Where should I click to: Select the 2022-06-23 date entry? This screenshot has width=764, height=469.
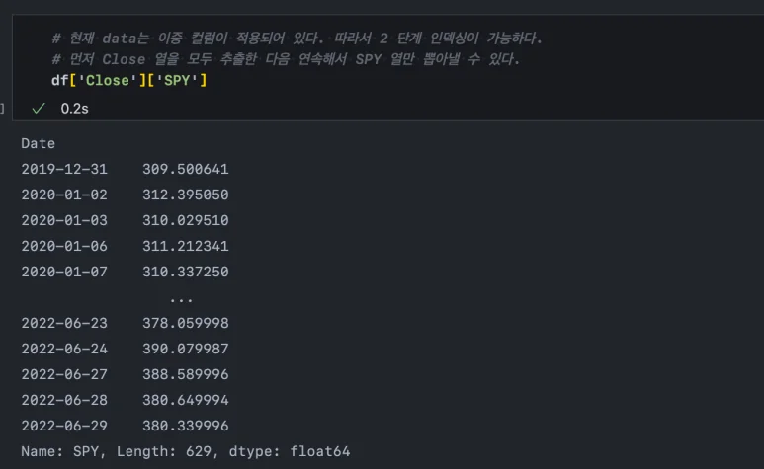pos(64,323)
